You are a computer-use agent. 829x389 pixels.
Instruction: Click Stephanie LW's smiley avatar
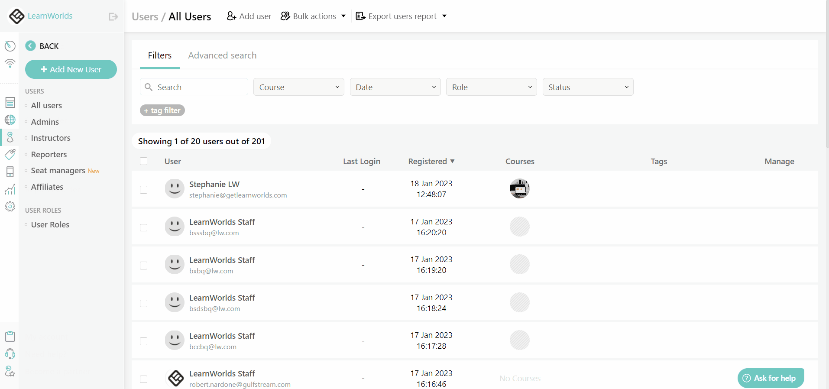click(175, 189)
